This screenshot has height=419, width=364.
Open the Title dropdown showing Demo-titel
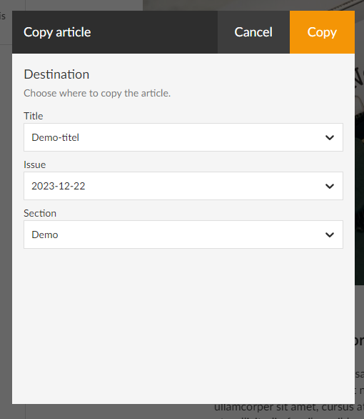coord(183,137)
